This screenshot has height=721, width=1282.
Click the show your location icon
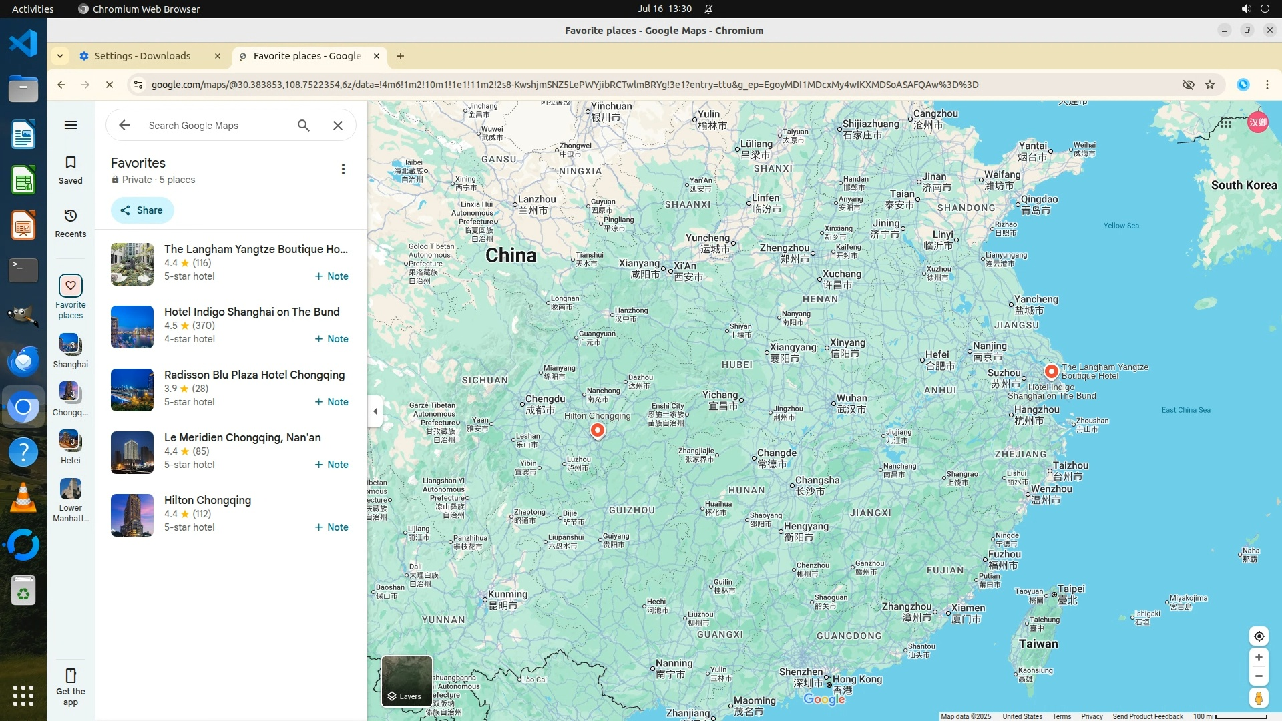1259,636
